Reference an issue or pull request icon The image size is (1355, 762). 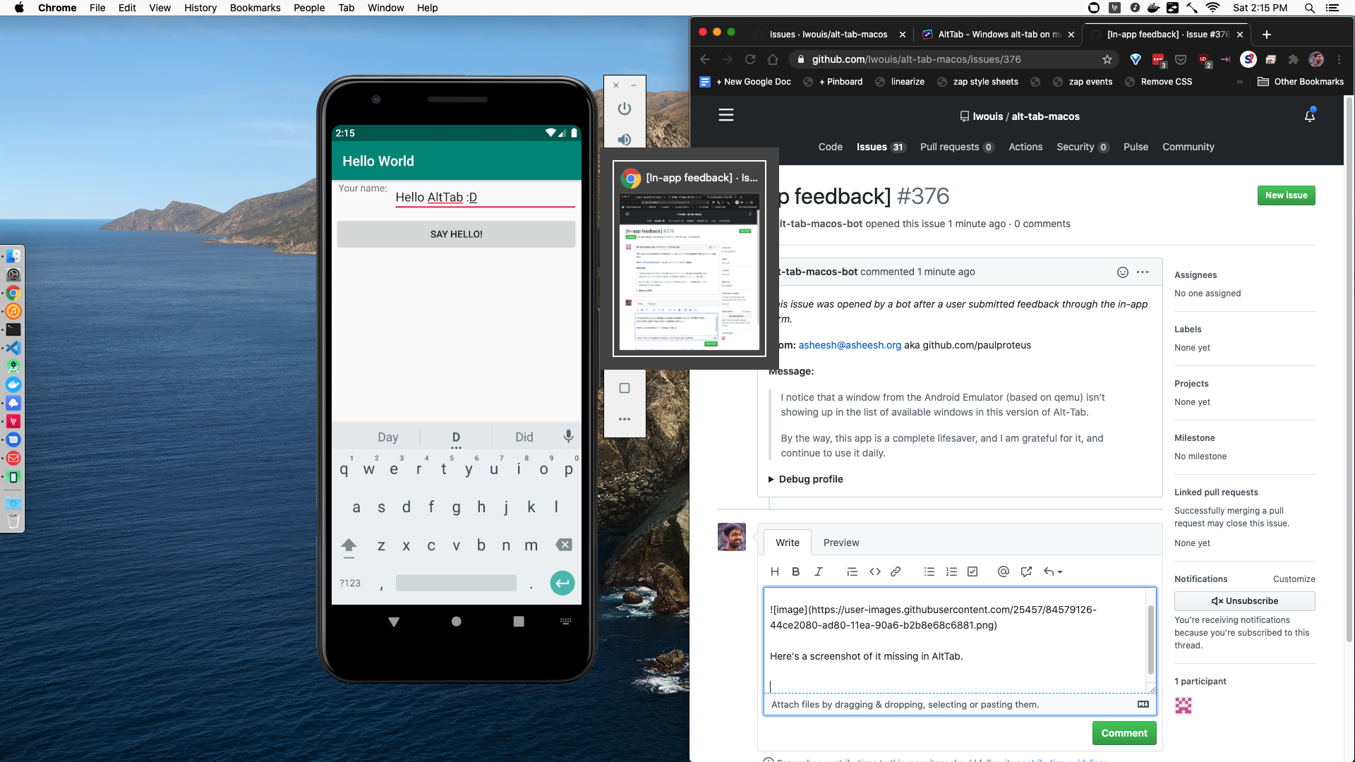pos(1026,571)
